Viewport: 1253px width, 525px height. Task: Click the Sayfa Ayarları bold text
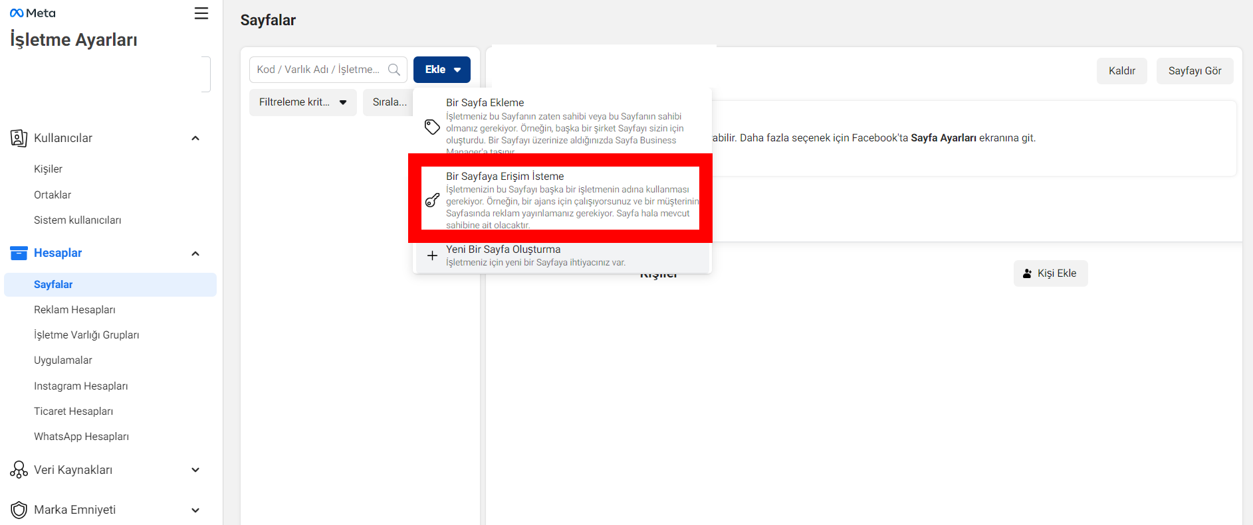(943, 138)
